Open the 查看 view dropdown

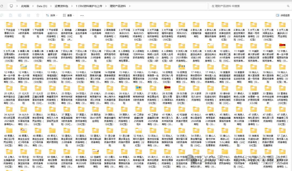point(68,15)
